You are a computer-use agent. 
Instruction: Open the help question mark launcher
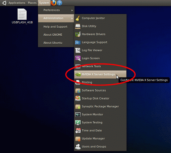[59, 3]
